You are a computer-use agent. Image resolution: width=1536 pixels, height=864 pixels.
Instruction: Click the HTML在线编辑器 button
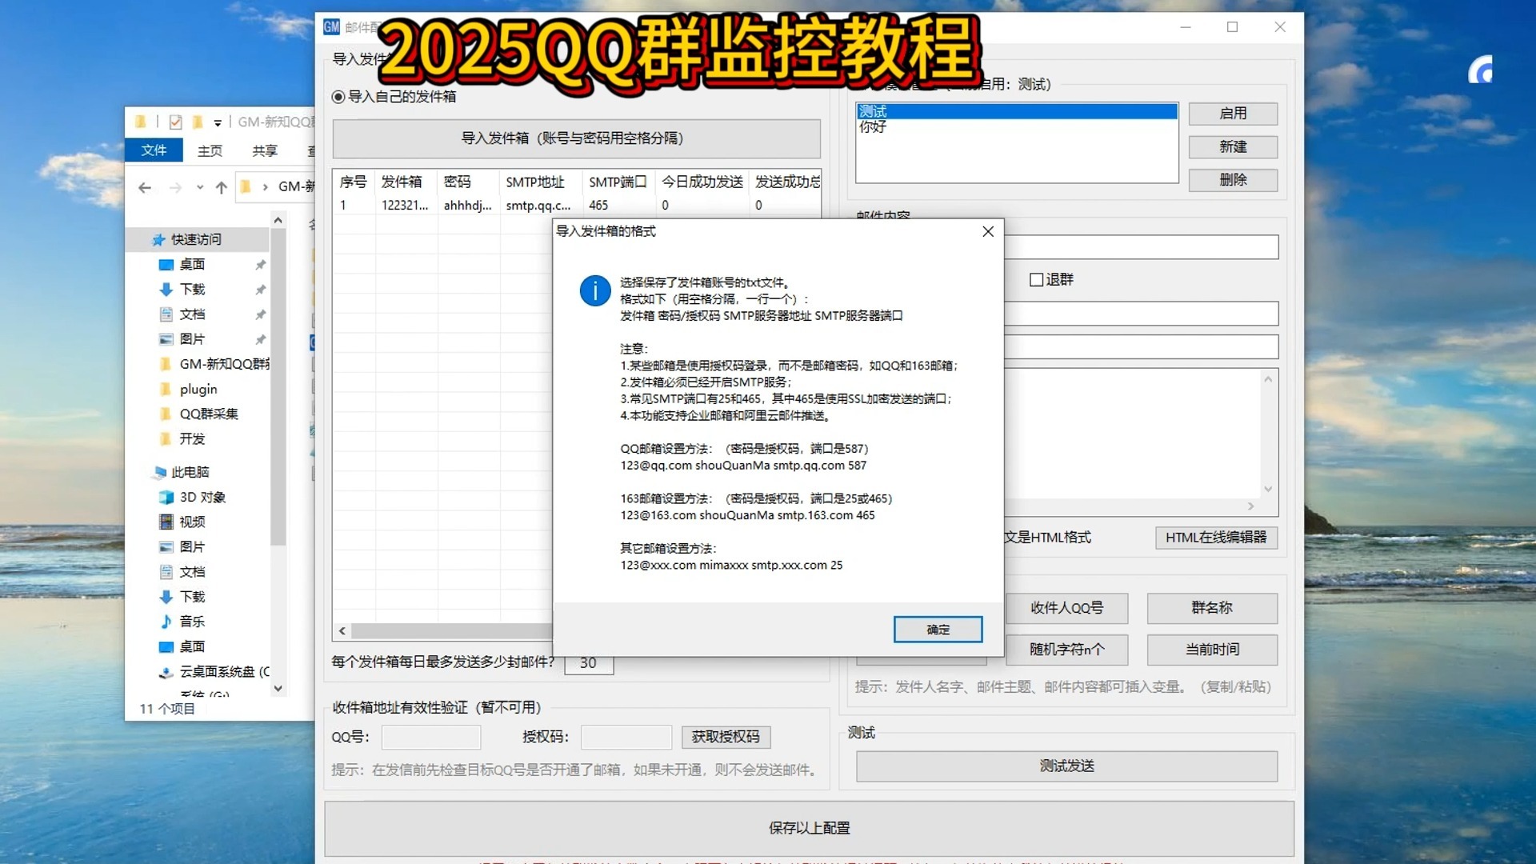point(1215,538)
